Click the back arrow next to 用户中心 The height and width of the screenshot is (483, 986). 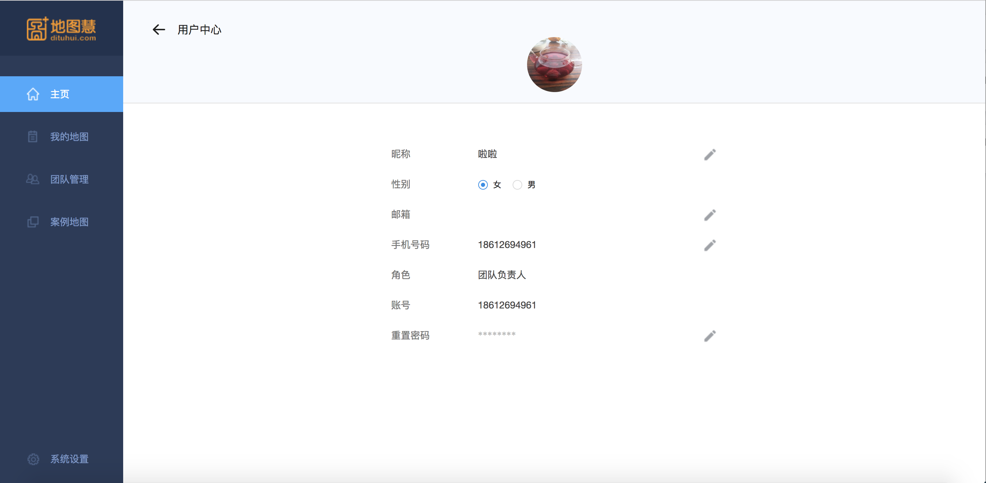[x=159, y=30]
